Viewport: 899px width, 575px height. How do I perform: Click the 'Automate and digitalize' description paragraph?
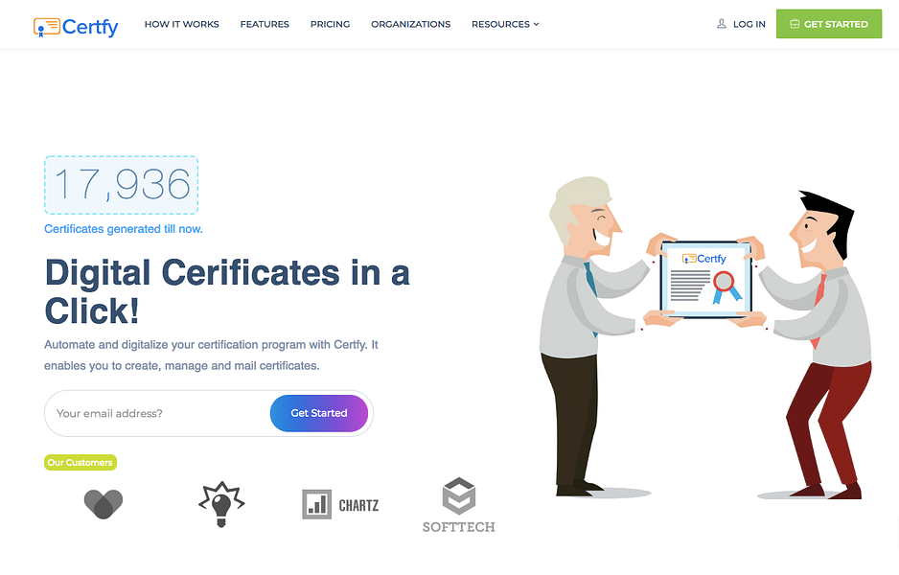(x=211, y=356)
